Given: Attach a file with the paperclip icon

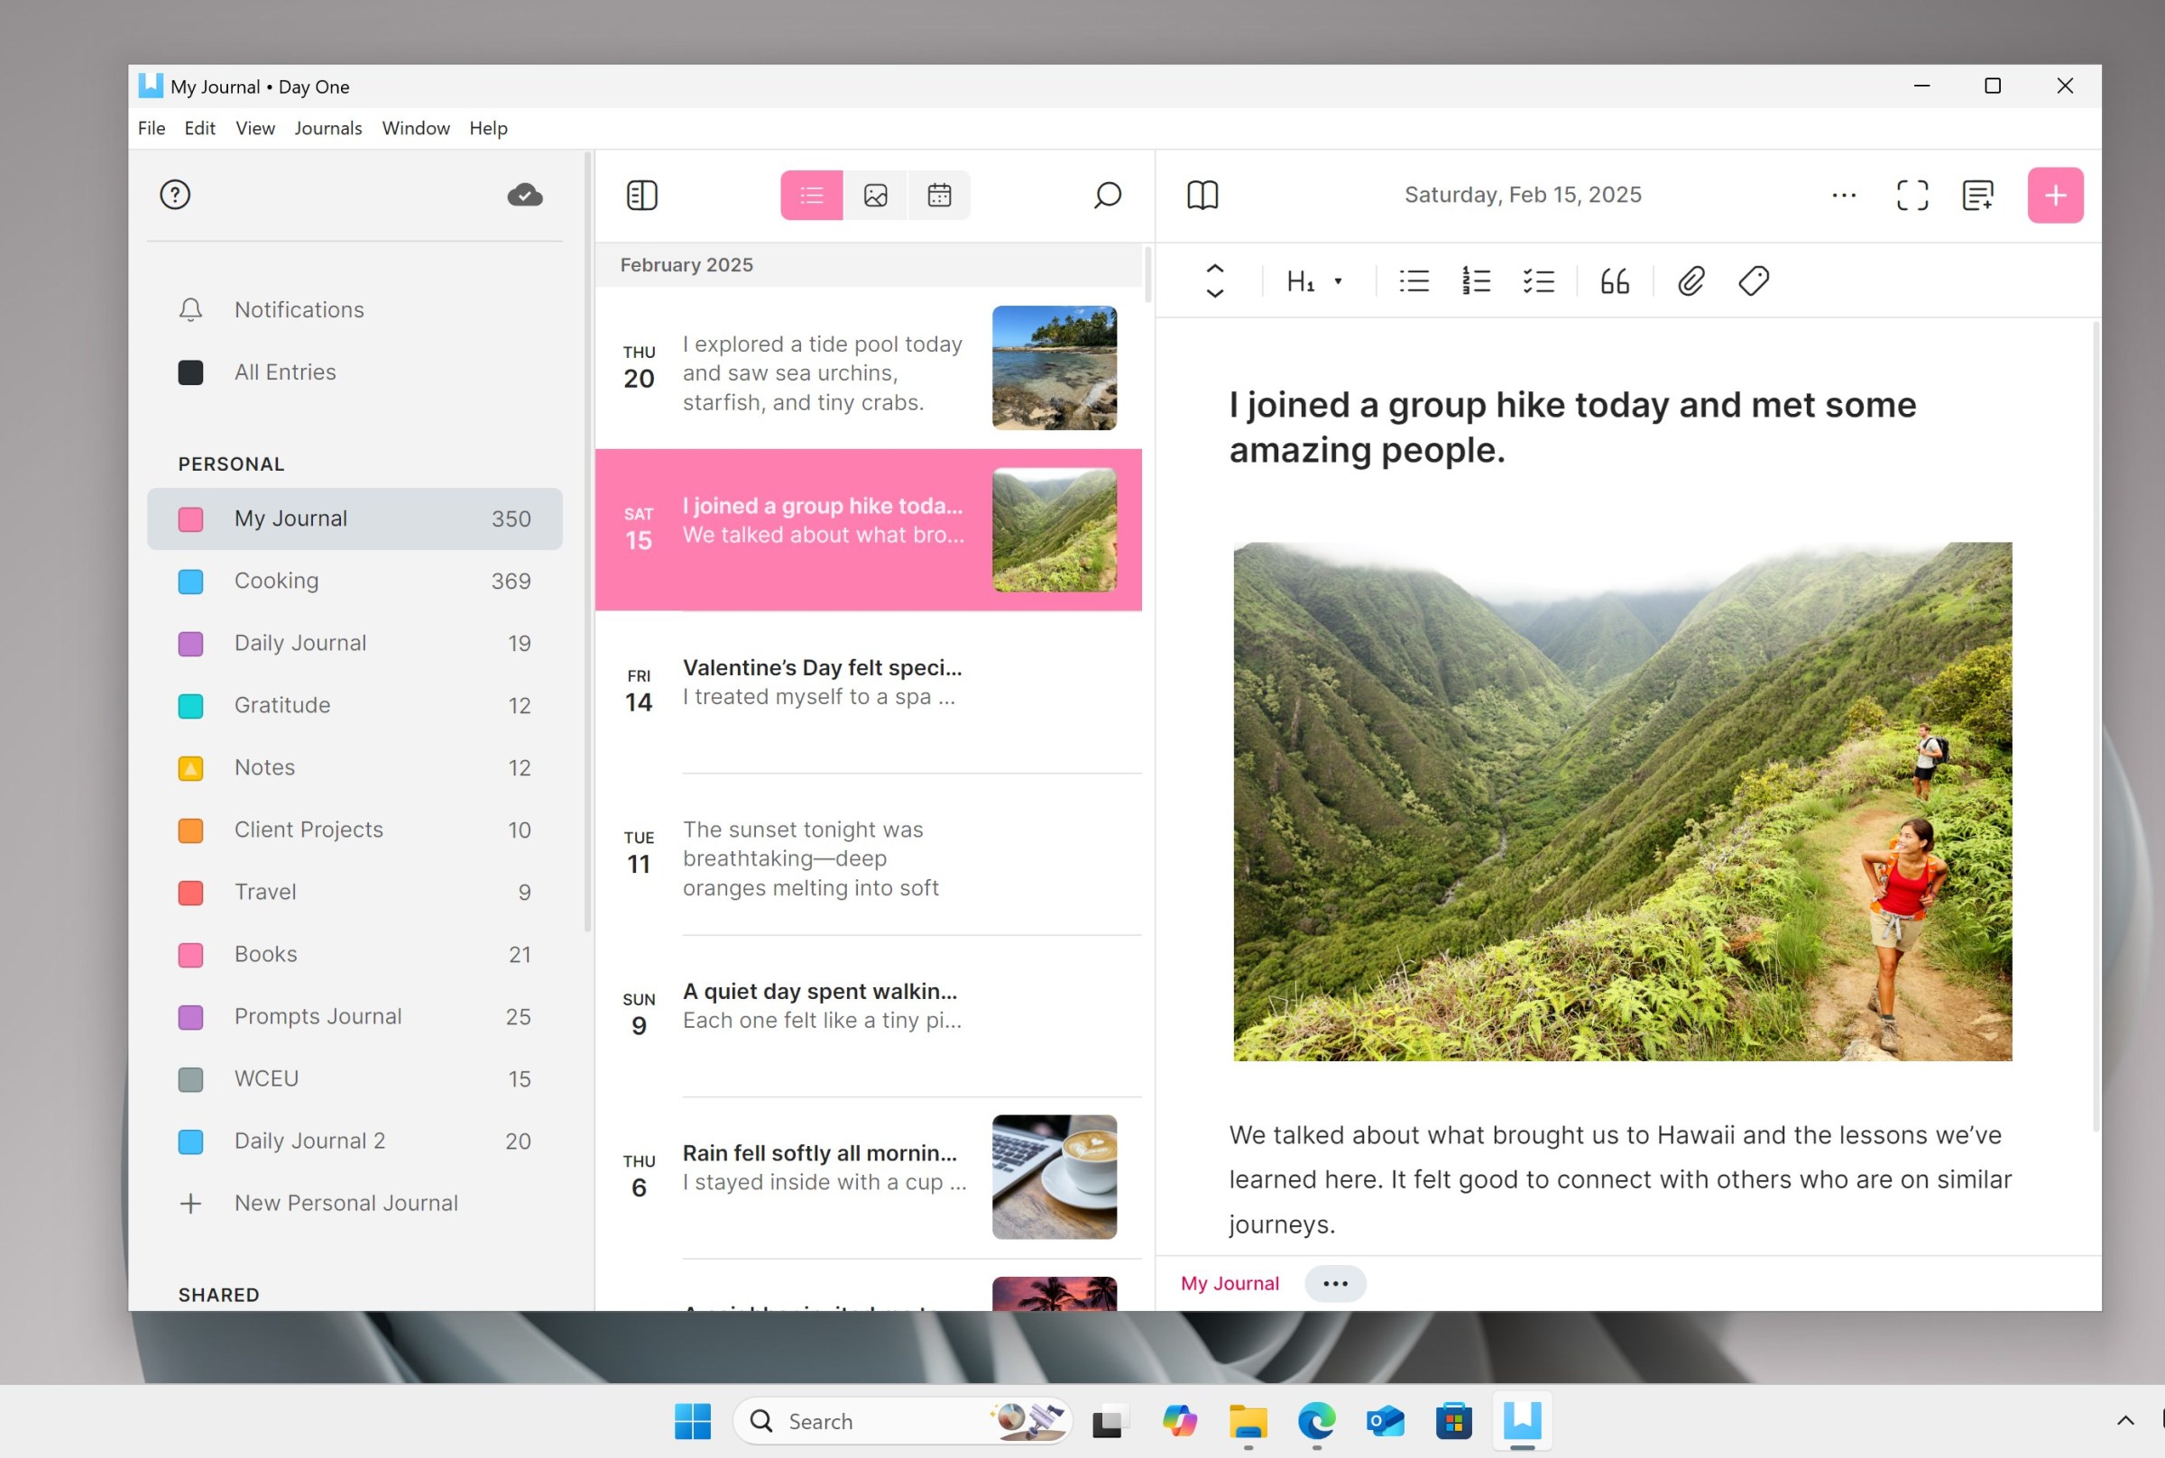Looking at the screenshot, I should click(x=1691, y=280).
